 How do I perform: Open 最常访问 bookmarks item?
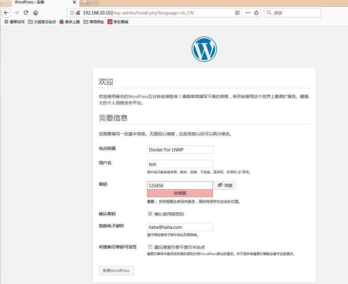14,22
